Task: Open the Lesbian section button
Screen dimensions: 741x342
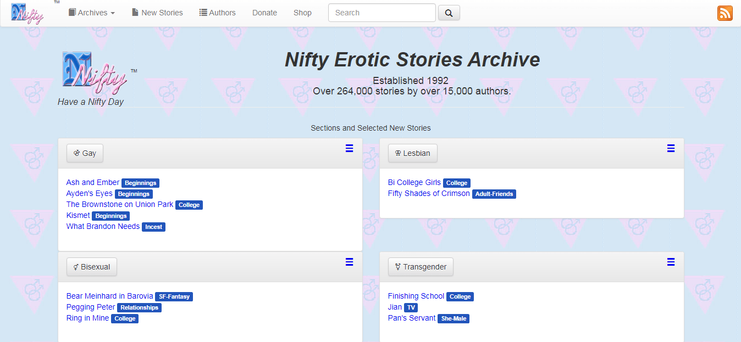Action: [413, 153]
